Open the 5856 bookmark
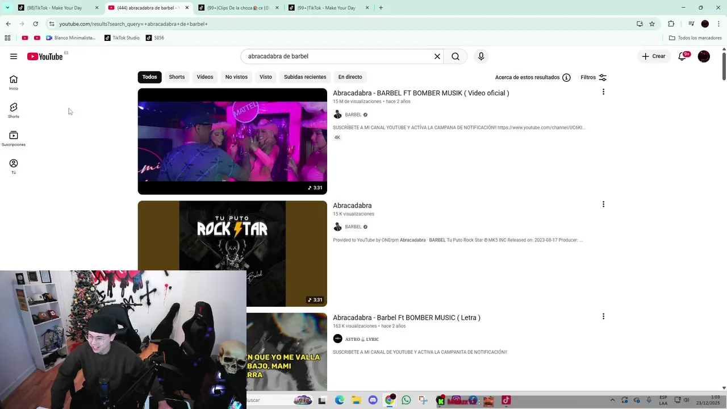This screenshot has height=409, width=727. (155, 38)
